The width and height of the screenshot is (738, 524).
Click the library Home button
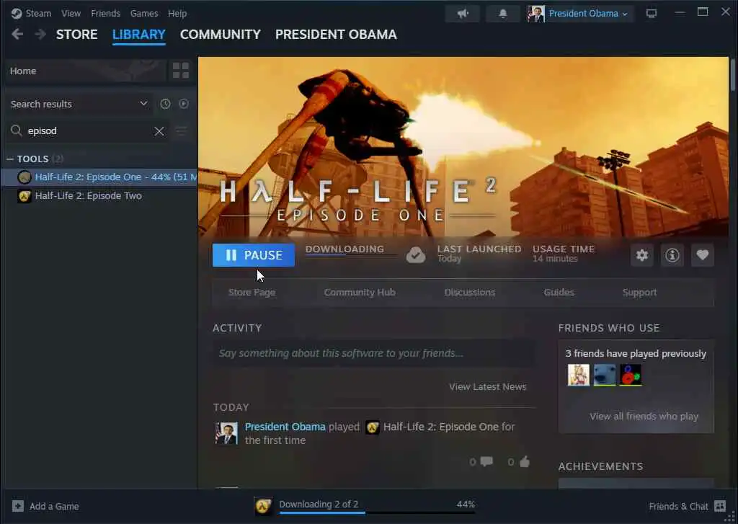pyautogui.click(x=85, y=71)
